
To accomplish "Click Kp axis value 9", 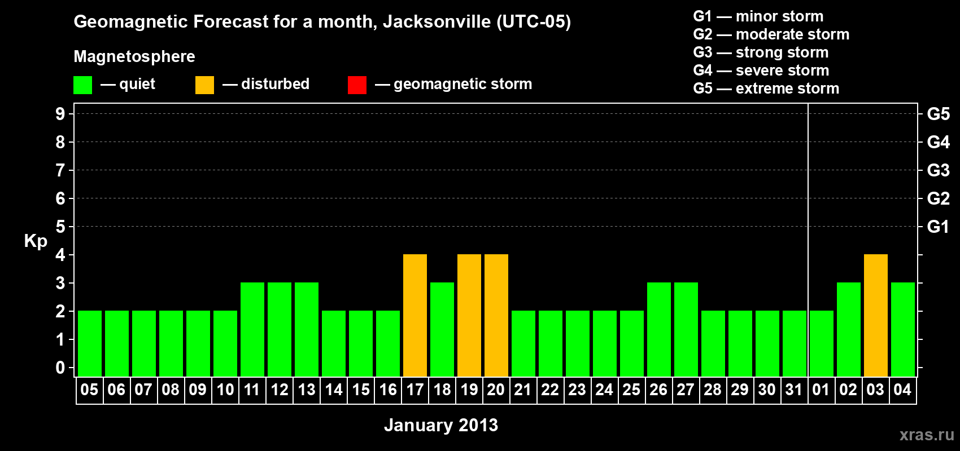I will coord(60,114).
